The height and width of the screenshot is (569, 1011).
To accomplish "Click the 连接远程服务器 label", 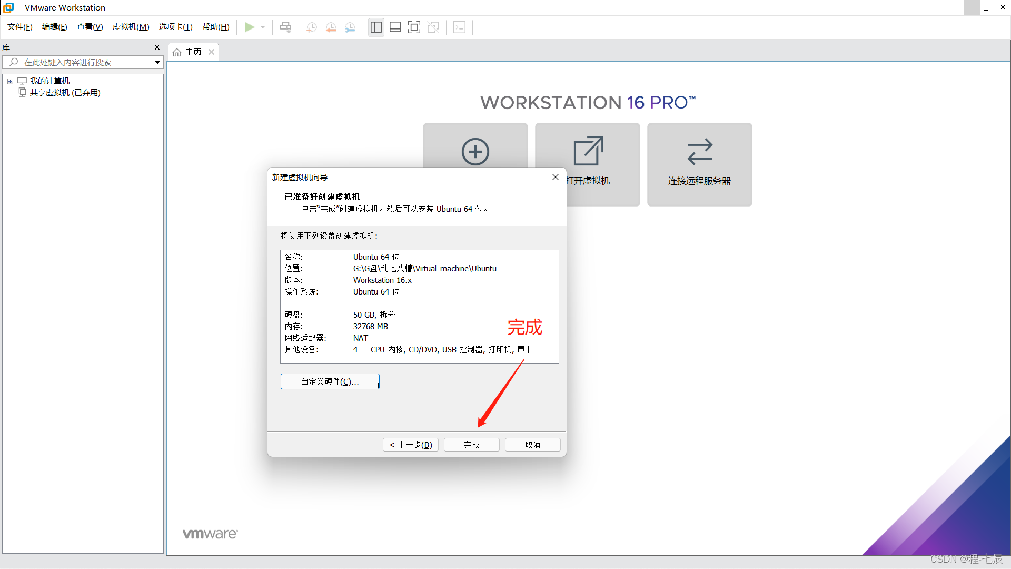I will (700, 181).
